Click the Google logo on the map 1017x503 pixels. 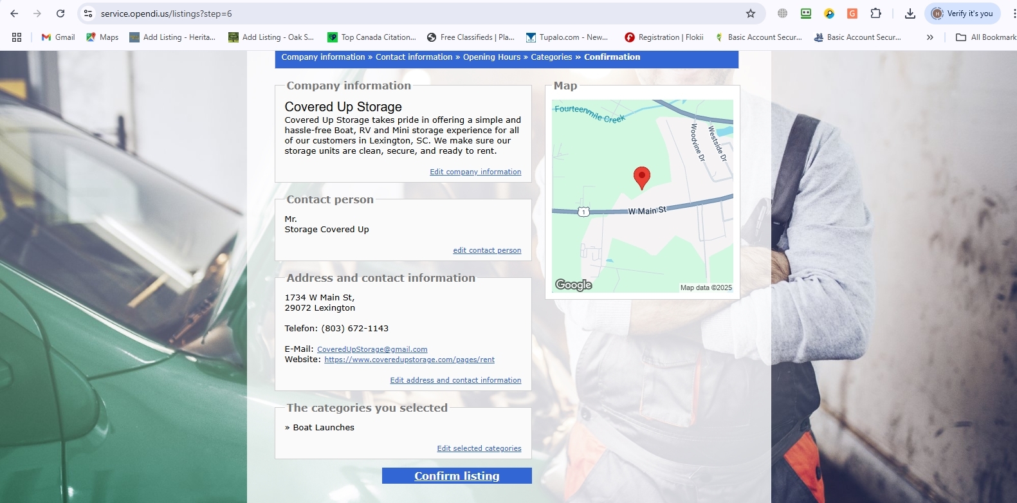click(x=573, y=285)
